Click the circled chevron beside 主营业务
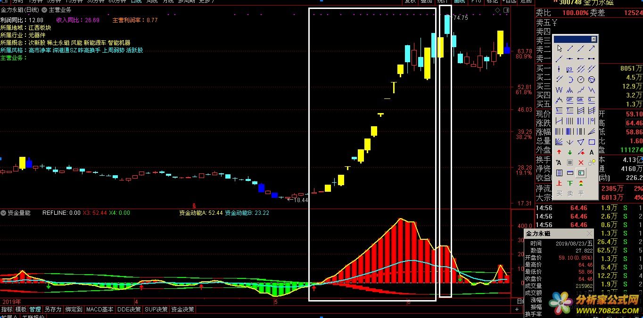Screen dimensions: 643x318 [44, 9]
